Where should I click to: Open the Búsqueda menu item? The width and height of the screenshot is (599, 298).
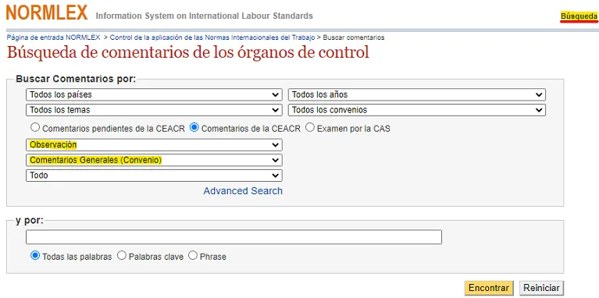point(579,16)
